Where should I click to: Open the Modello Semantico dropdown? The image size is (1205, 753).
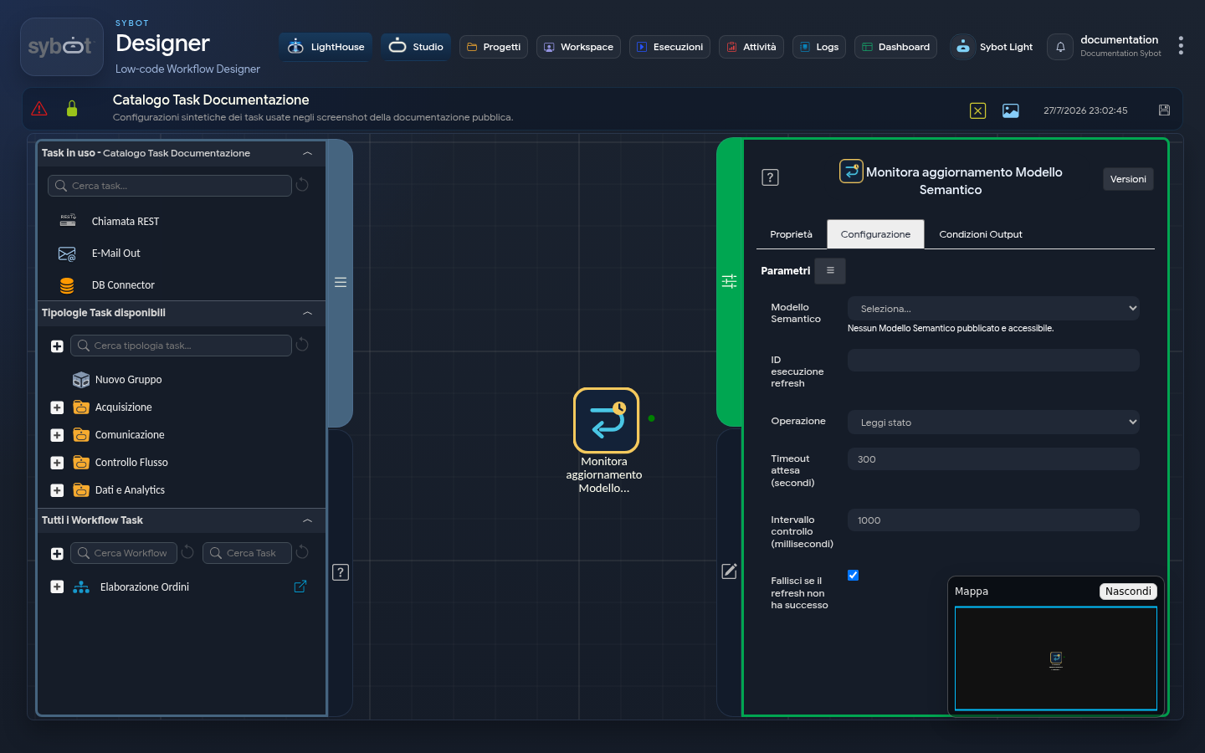pyautogui.click(x=993, y=308)
